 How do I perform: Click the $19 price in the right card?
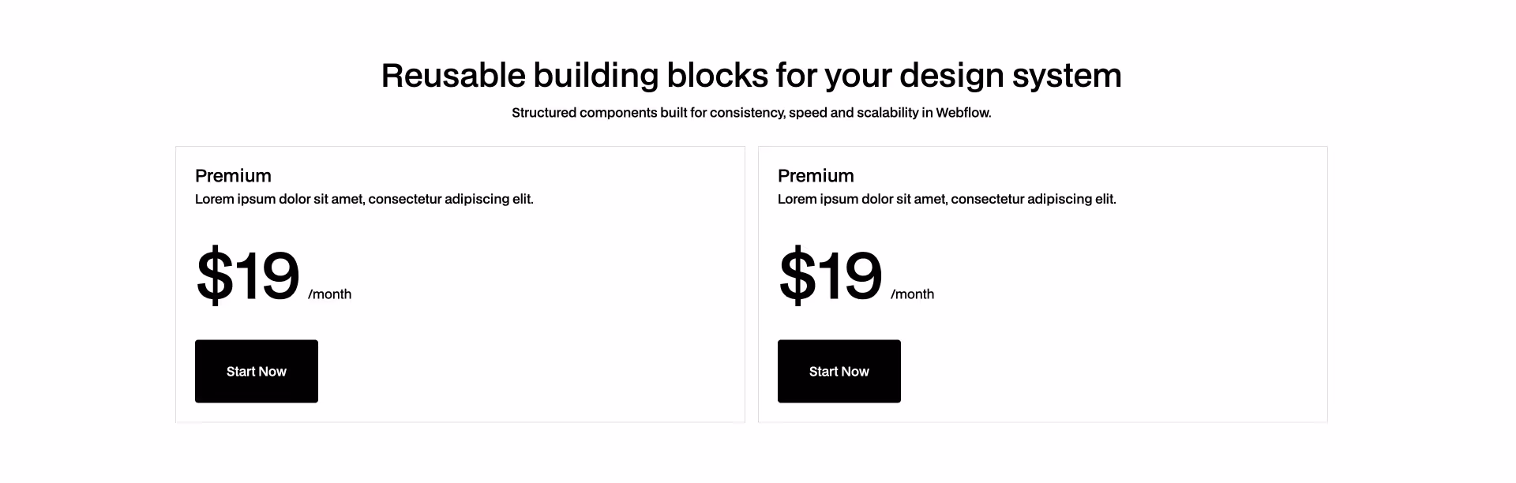point(830,275)
